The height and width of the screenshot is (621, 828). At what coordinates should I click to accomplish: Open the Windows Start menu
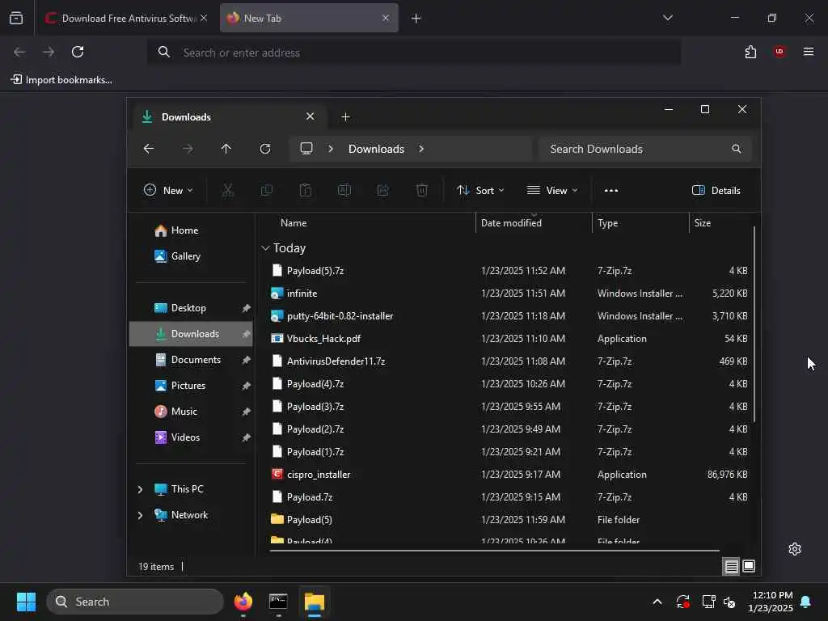pos(26,602)
